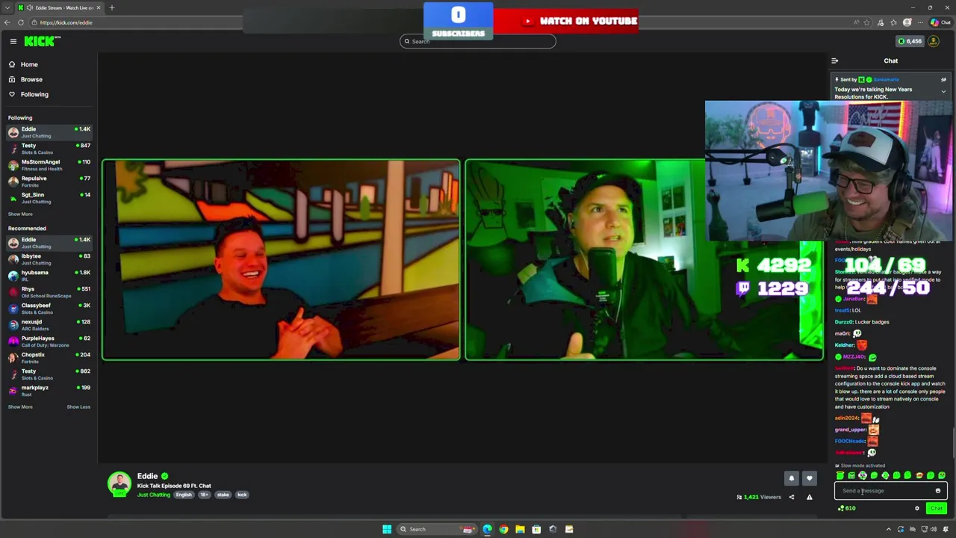Open Repulsive channel in Following list
956x538 pixels.
pos(49,182)
